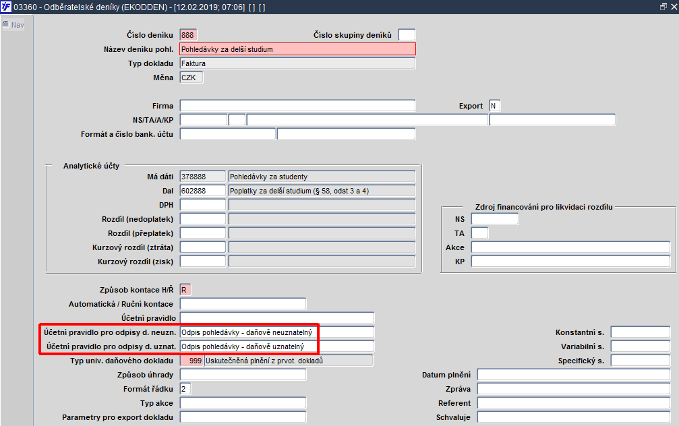The image size is (679, 426).
Task: Click the Konstantní s. input field
Action: [x=641, y=332]
